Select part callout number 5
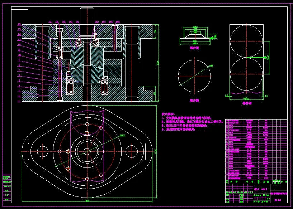Viewport: 293px width, 209px height. [x=19, y=81]
